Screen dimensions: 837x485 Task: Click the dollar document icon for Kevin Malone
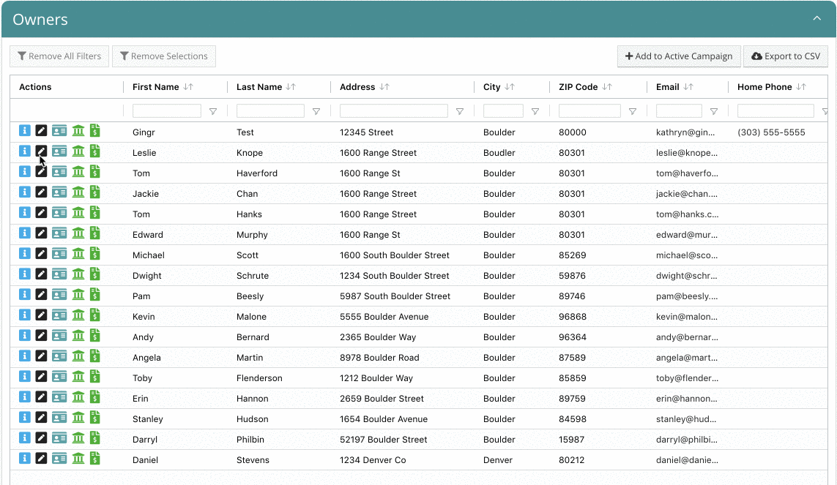coord(96,317)
